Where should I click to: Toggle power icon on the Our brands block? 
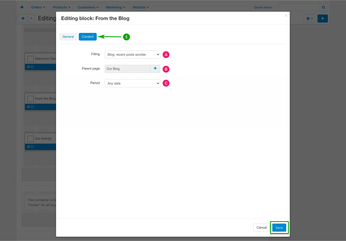point(32,147)
